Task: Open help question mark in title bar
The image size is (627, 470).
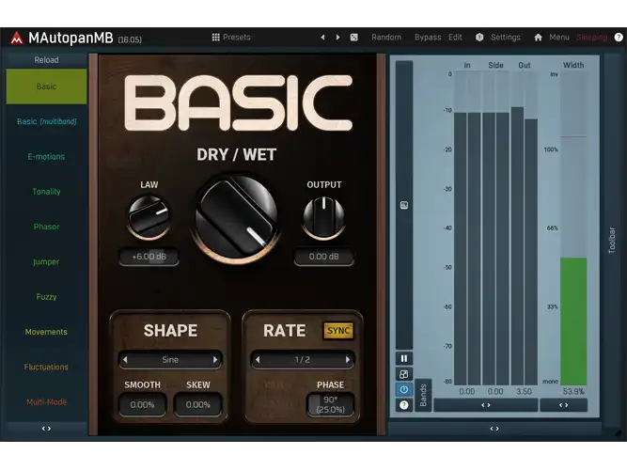Action: tap(619, 38)
